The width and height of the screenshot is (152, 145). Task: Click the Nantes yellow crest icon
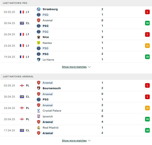39,43
